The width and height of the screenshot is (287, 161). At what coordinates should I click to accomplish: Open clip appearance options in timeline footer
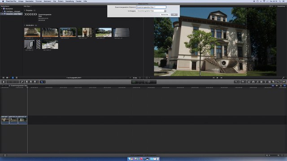(282, 155)
